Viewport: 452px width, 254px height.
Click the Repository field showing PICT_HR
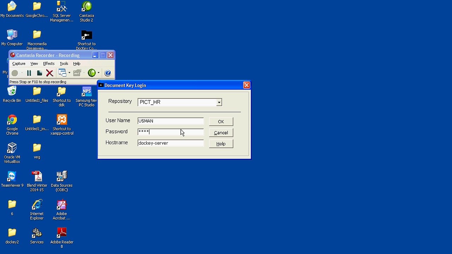180,102
